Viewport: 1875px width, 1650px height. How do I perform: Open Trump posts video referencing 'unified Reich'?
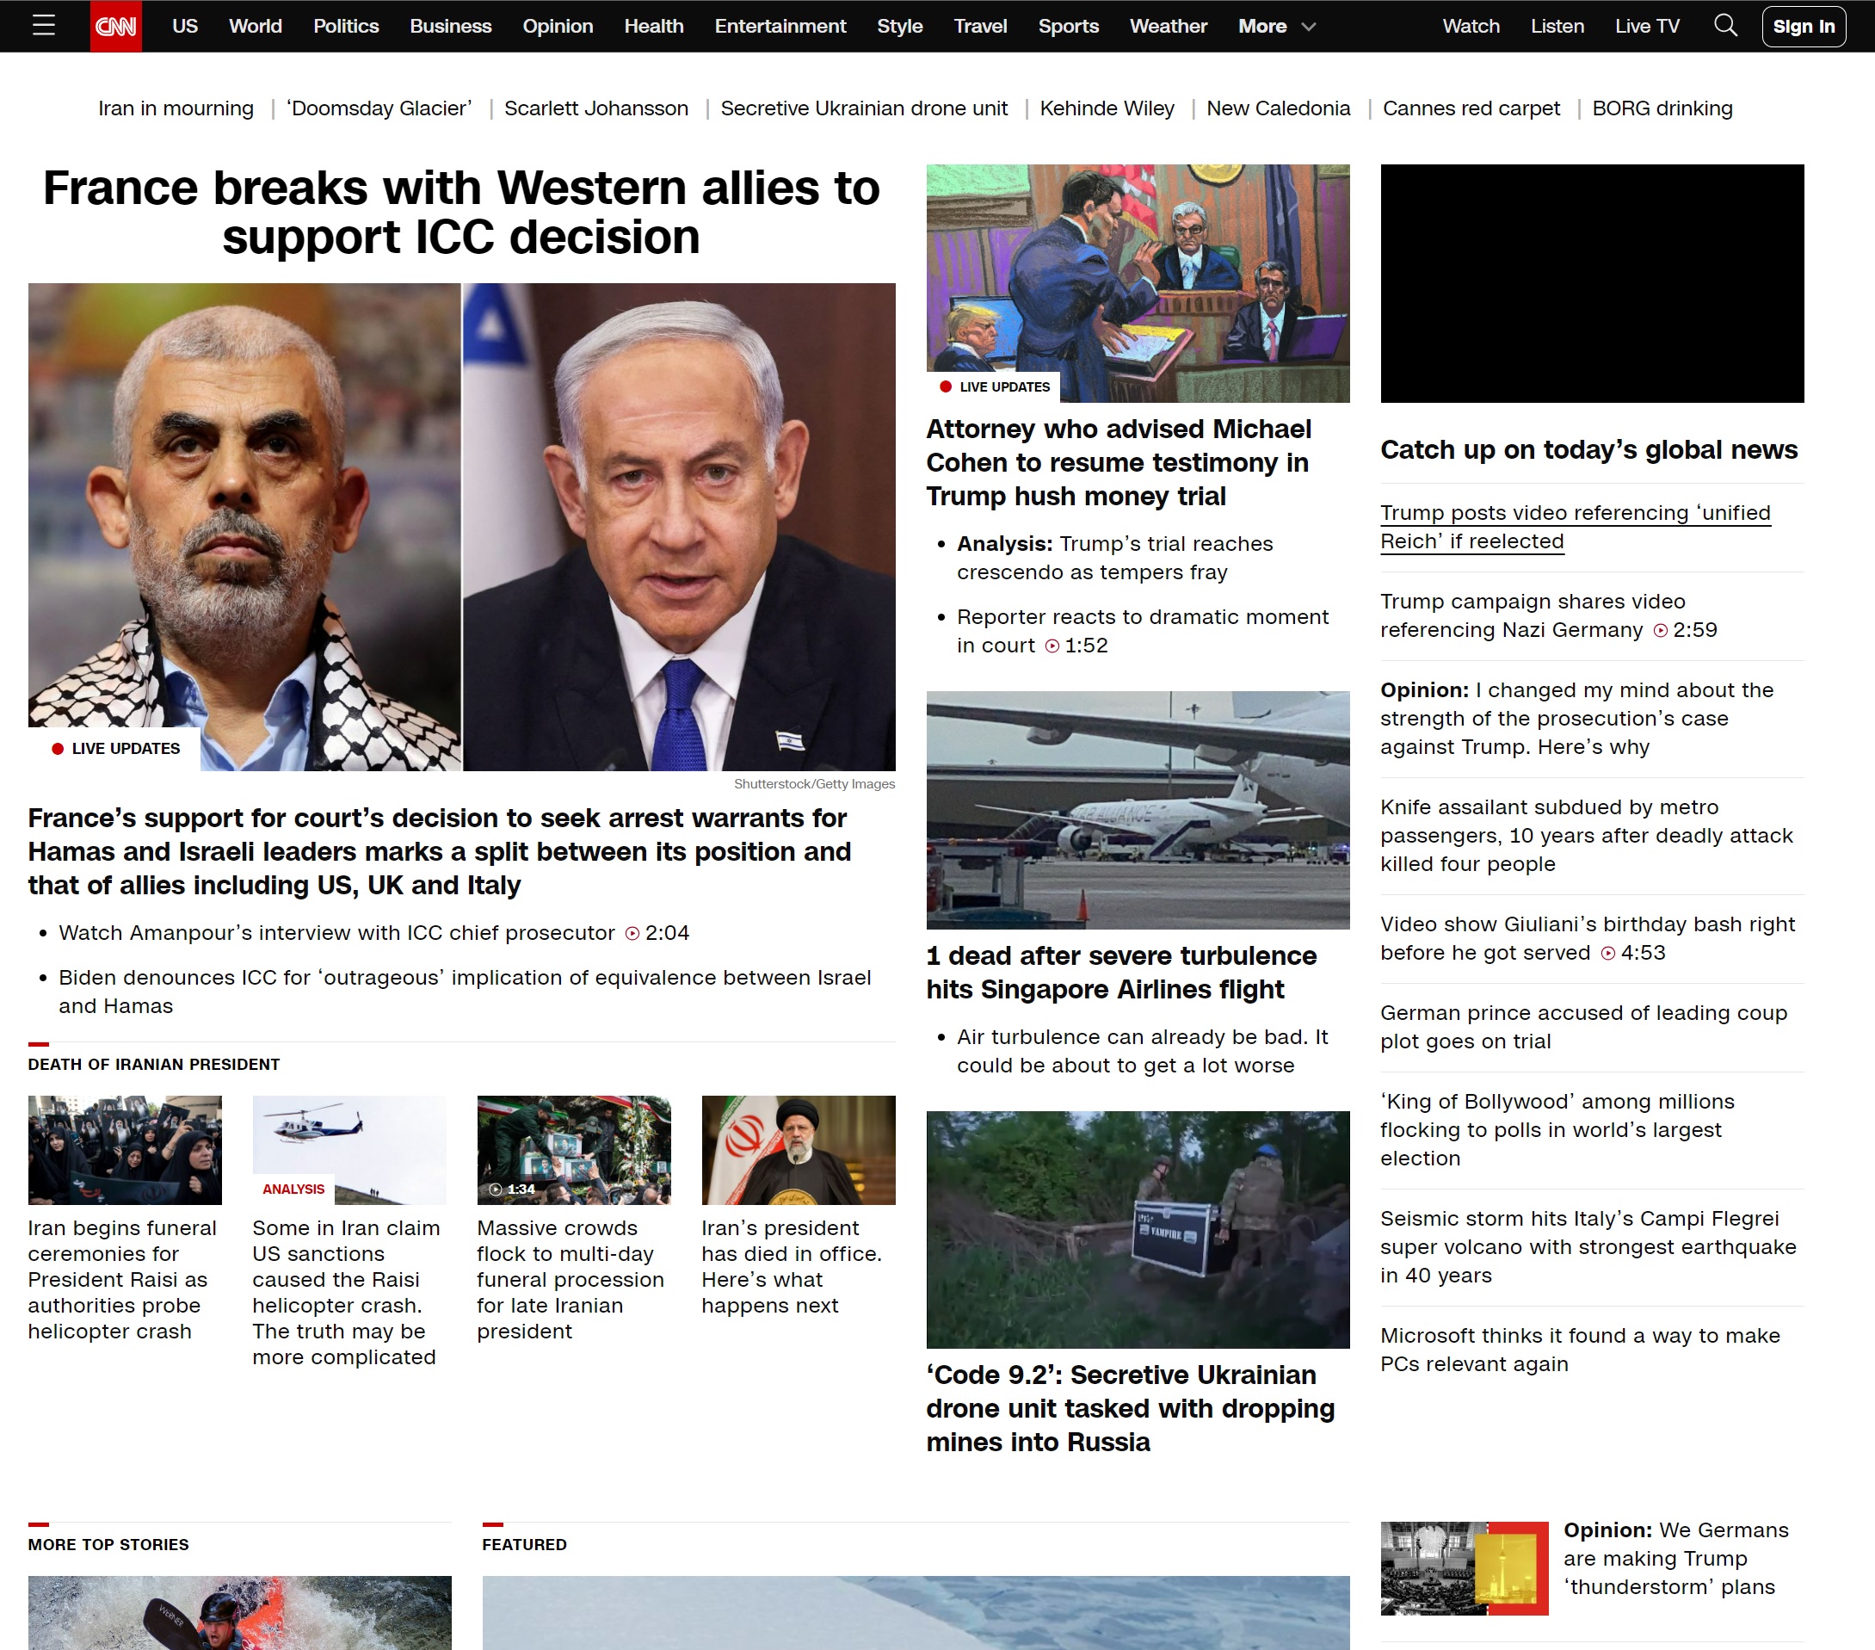(1575, 527)
